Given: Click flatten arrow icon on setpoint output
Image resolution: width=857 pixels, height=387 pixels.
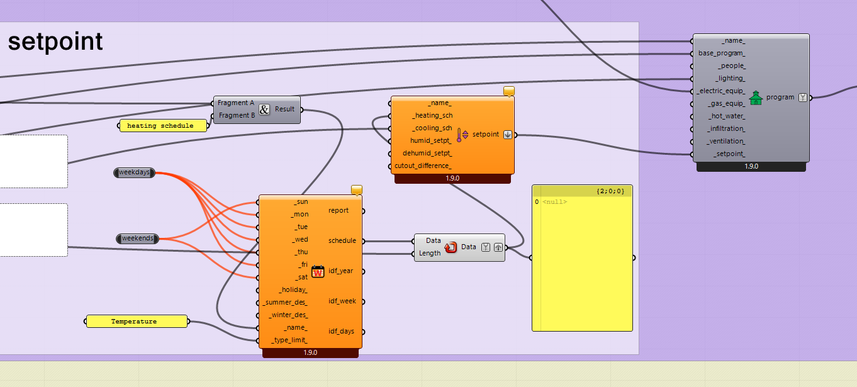Looking at the screenshot, I should pyautogui.click(x=508, y=135).
